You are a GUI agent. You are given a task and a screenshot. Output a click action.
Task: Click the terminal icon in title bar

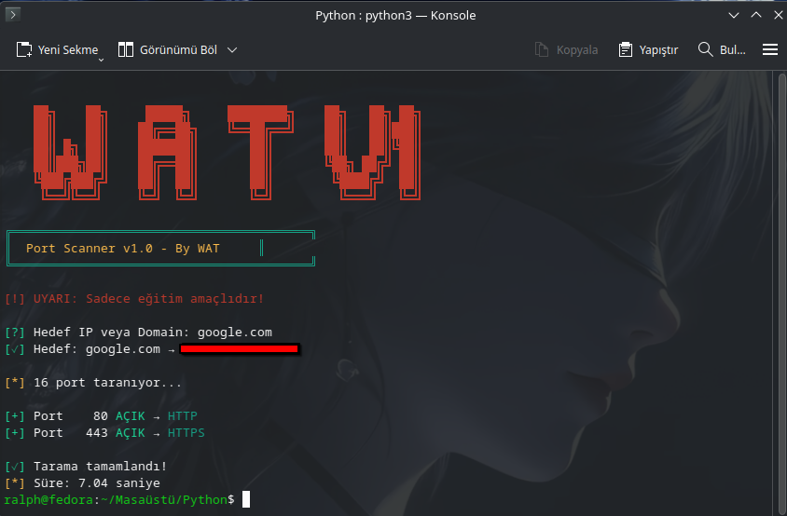(12, 15)
